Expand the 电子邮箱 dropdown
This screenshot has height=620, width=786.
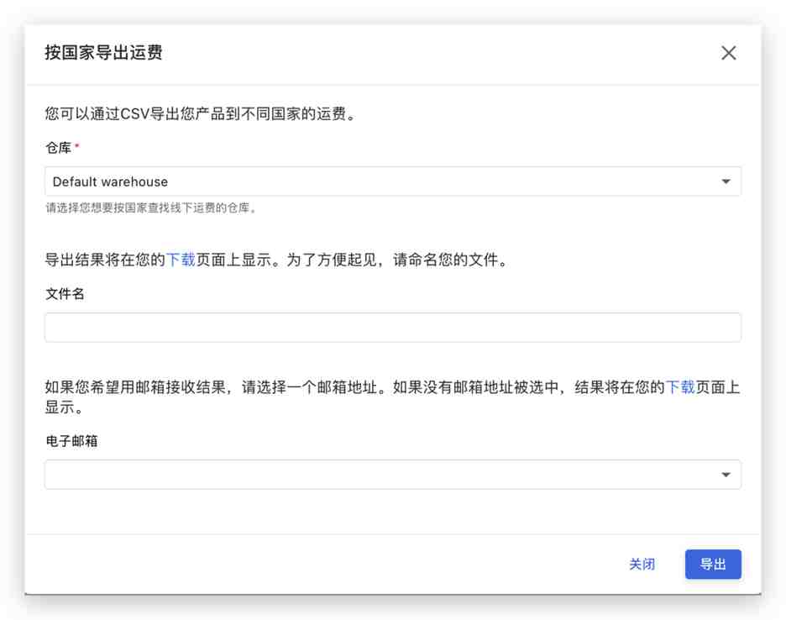392,475
